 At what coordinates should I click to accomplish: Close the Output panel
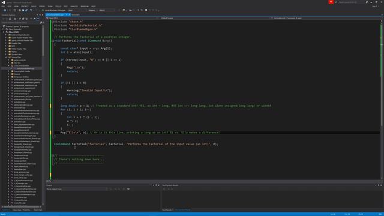tap(158, 185)
